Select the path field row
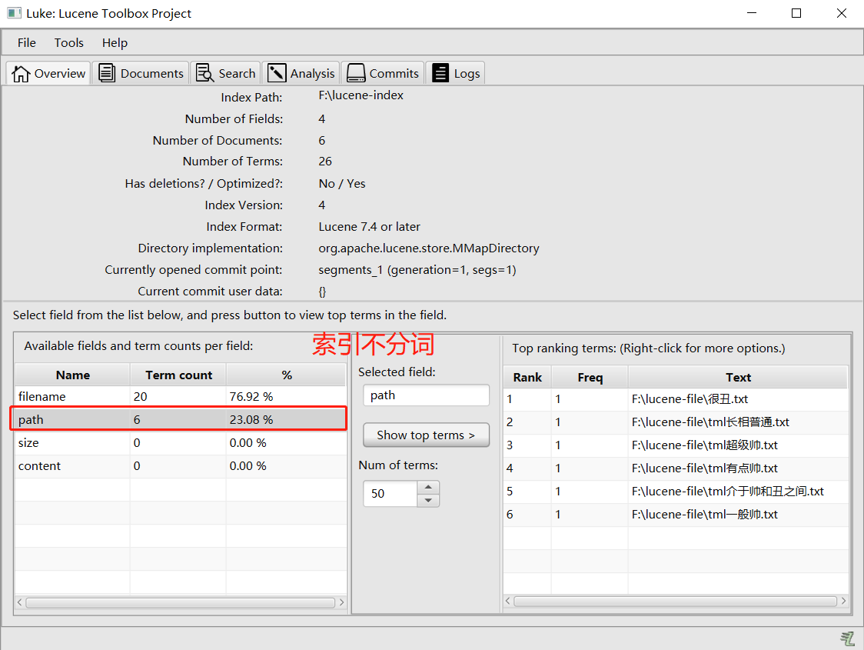Viewport: 864px width, 650px height. click(x=181, y=419)
